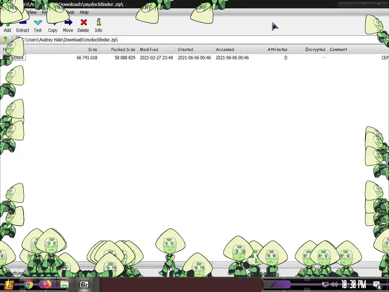The height and width of the screenshot is (292, 389).
Task: Open the View menu
Action: coord(32,12)
